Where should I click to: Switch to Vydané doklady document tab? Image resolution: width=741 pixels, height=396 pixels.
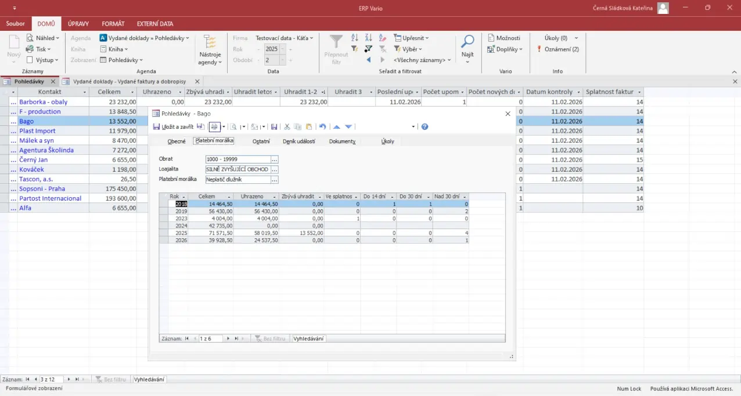click(x=130, y=82)
